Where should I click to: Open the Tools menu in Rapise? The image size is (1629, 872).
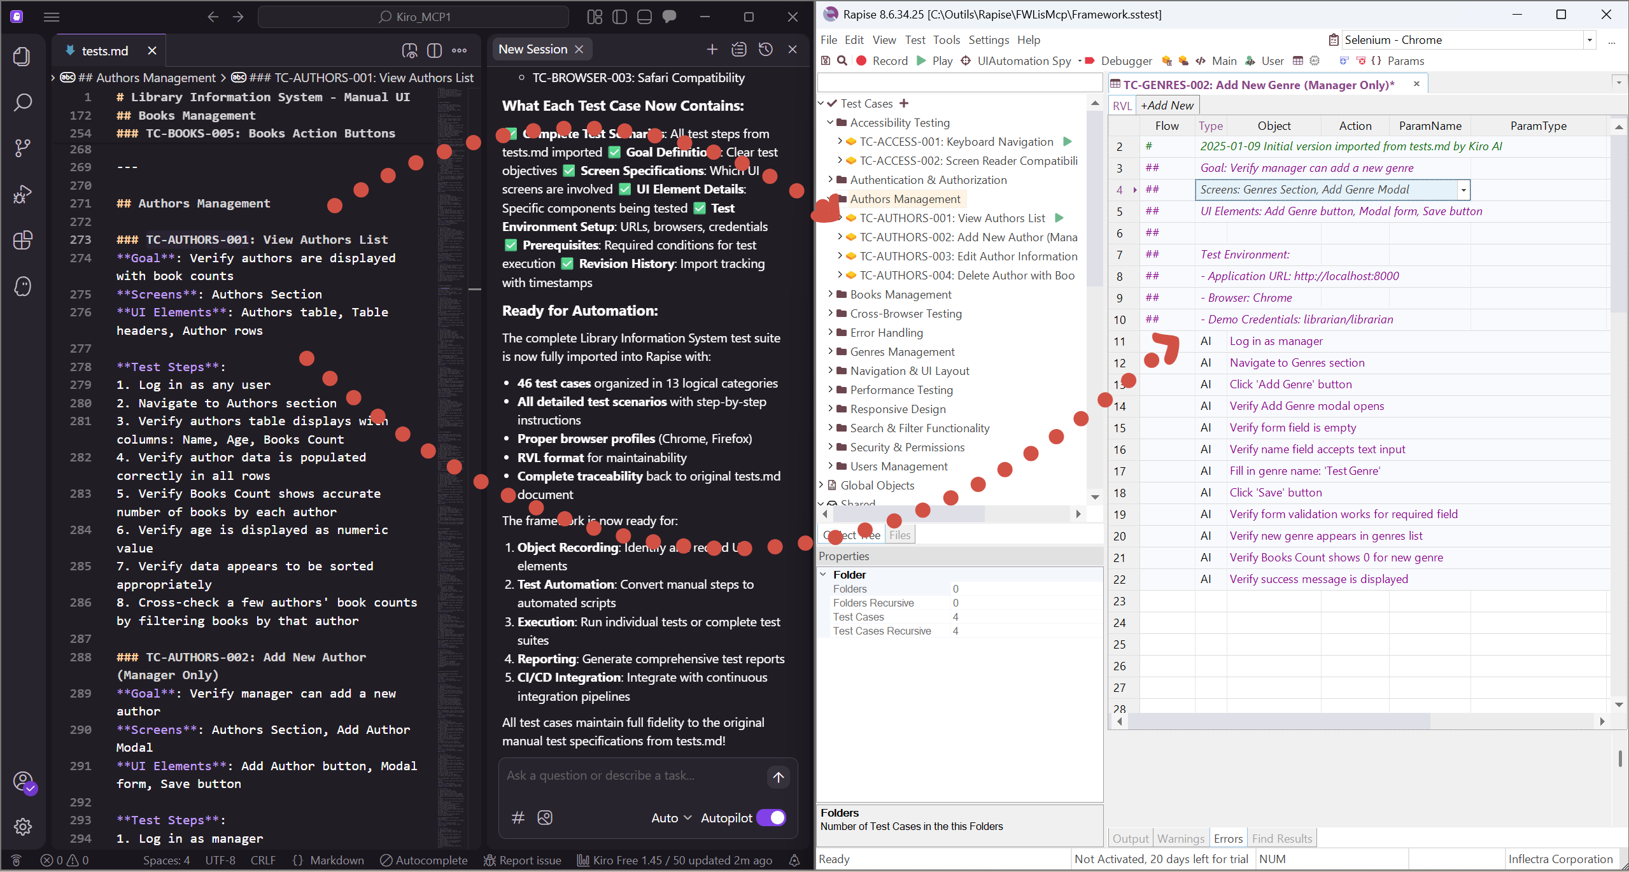click(946, 40)
